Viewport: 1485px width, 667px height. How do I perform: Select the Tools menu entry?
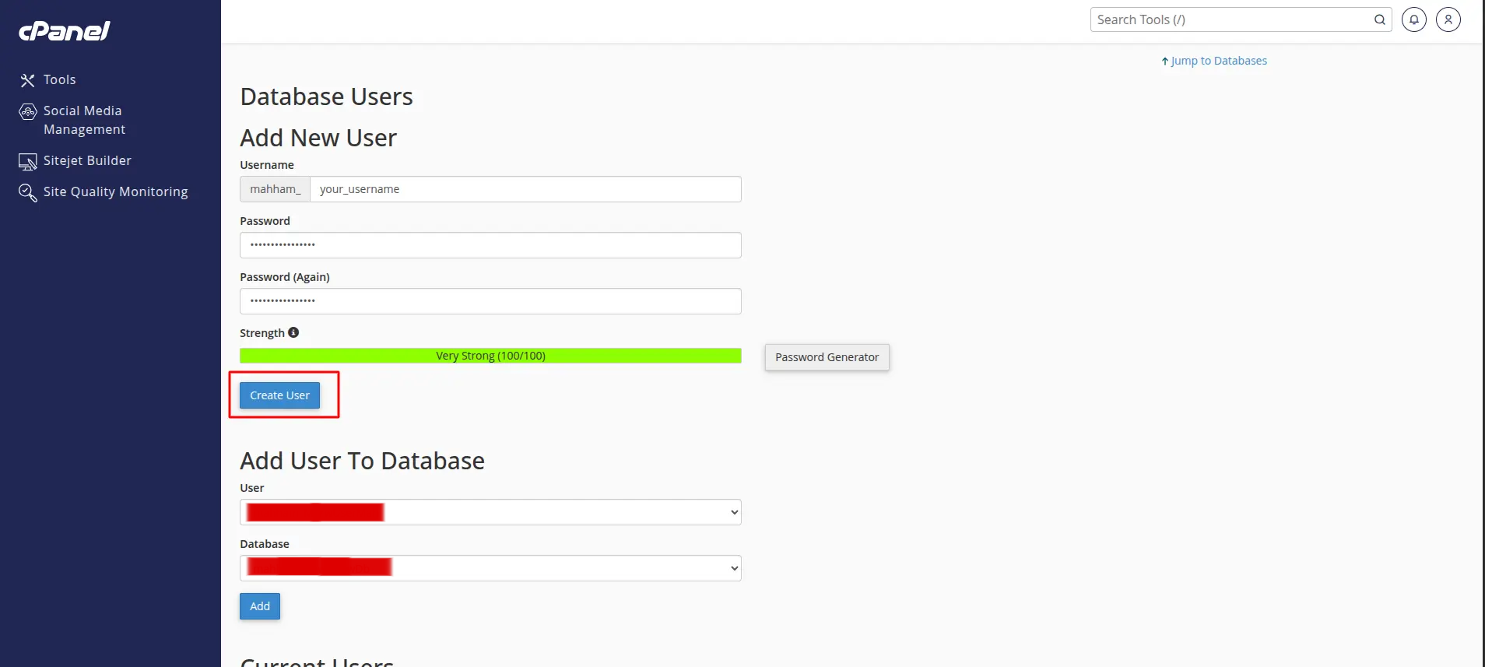(x=59, y=79)
